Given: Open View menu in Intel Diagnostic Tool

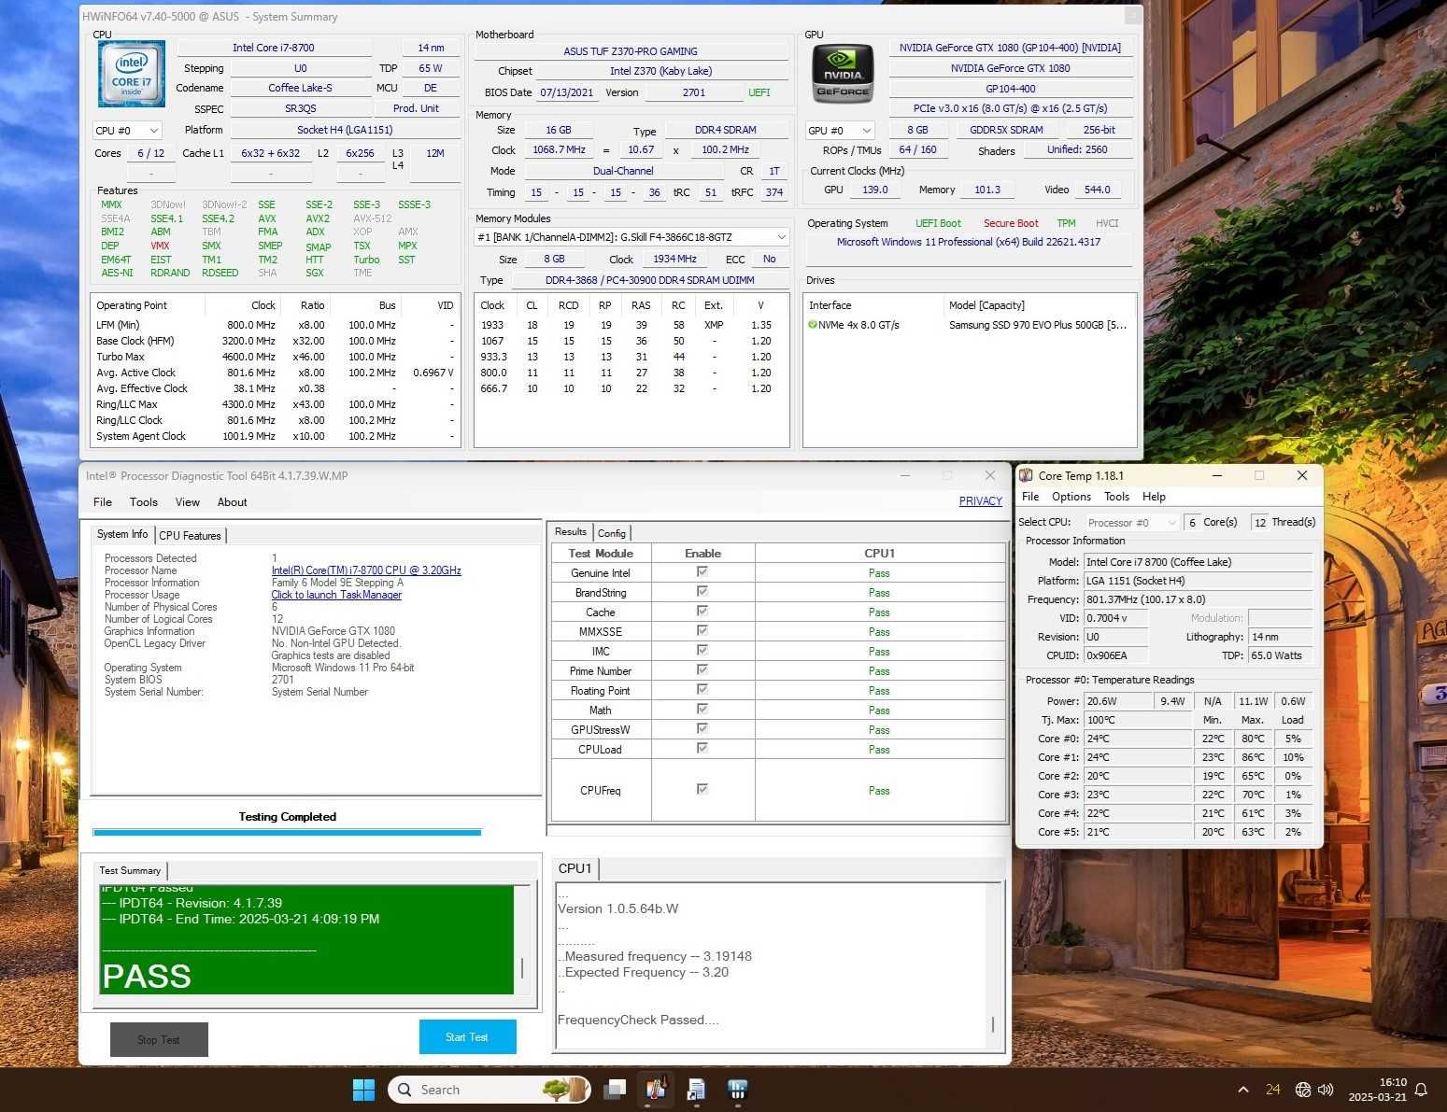Looking at the screenshot, I should (188, 502).
